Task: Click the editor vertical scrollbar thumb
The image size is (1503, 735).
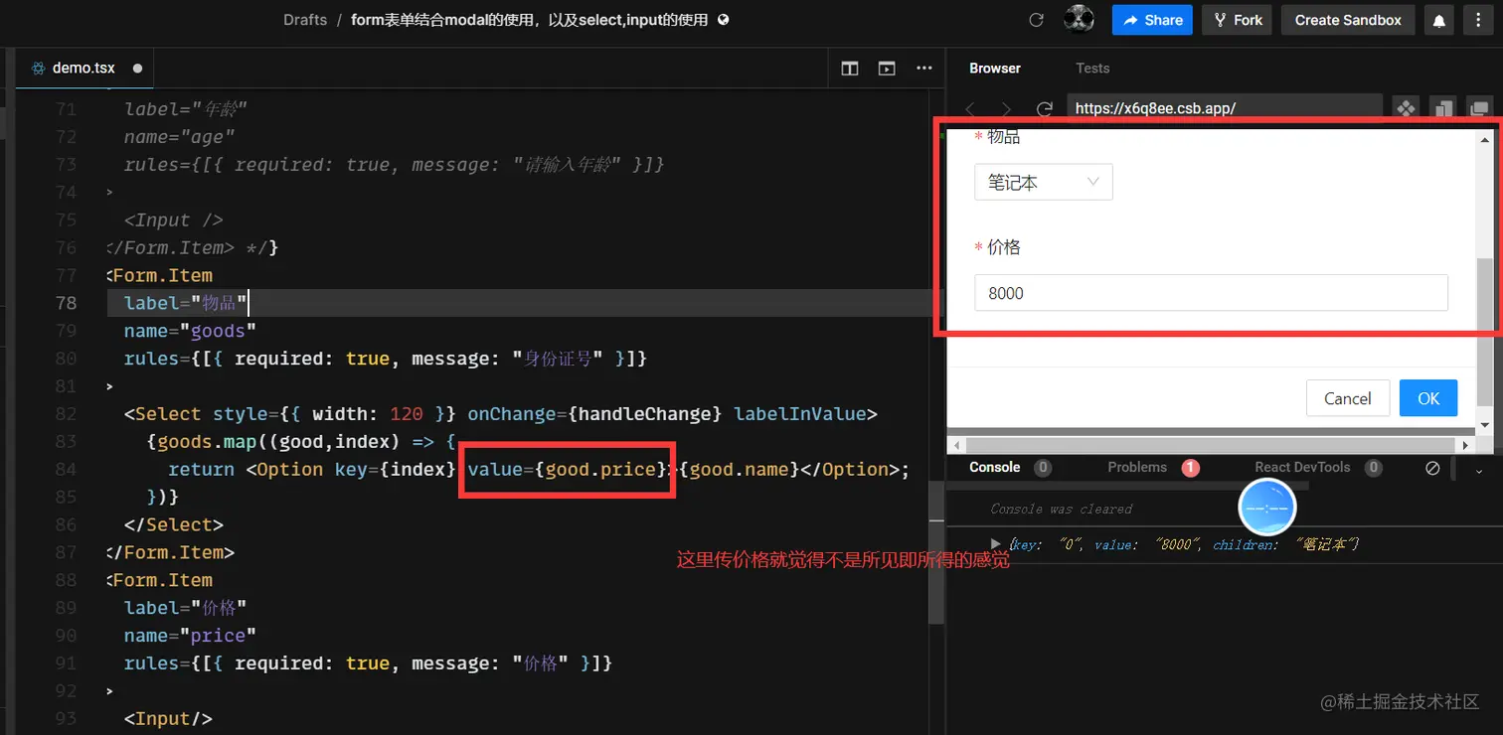Action: (x=935, y=552)
